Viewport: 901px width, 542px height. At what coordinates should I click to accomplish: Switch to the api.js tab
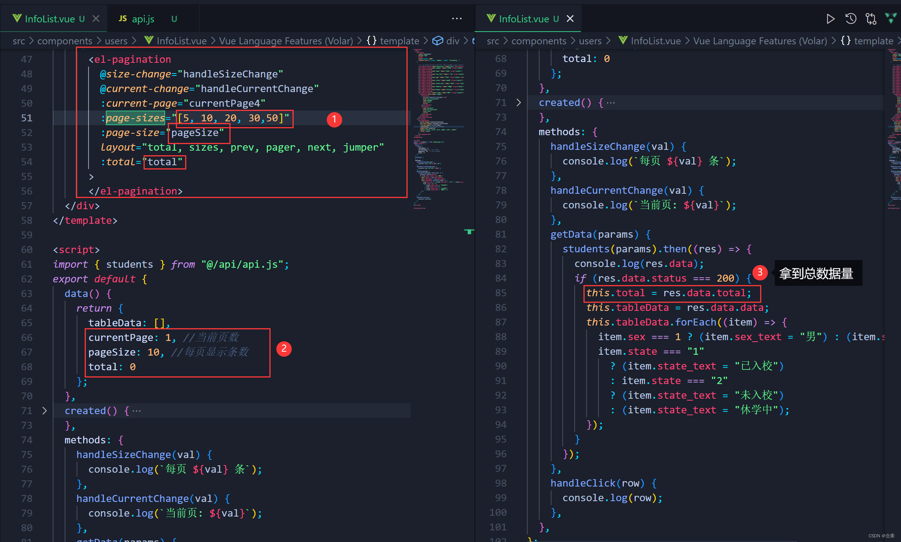click(x=143, y=19)
